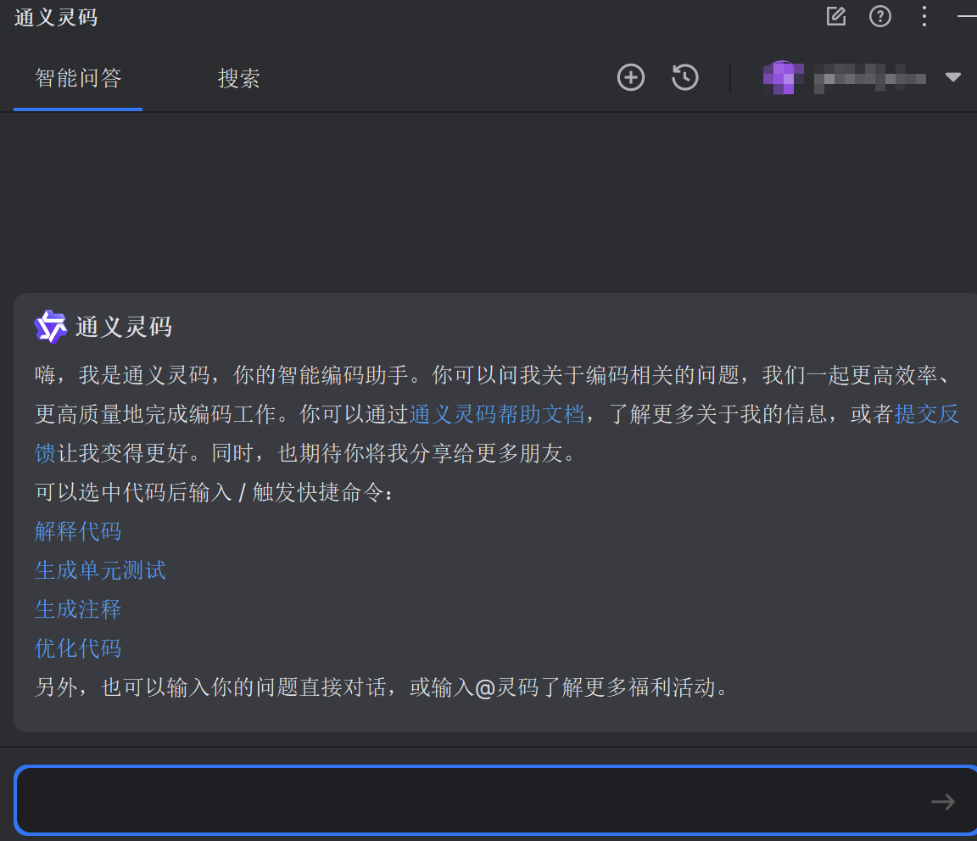Viewport: 977px width, 841px height.
Task: Expand the account dropdown arrow
Action: tap(952, 77)
